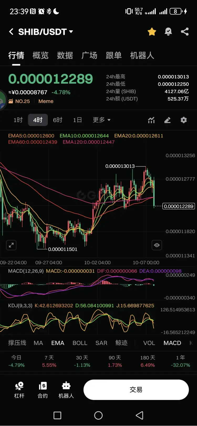The image size is (197, 426).
Task: Toggle the chart eye visibility button
Action: click(x=157, y=245)
